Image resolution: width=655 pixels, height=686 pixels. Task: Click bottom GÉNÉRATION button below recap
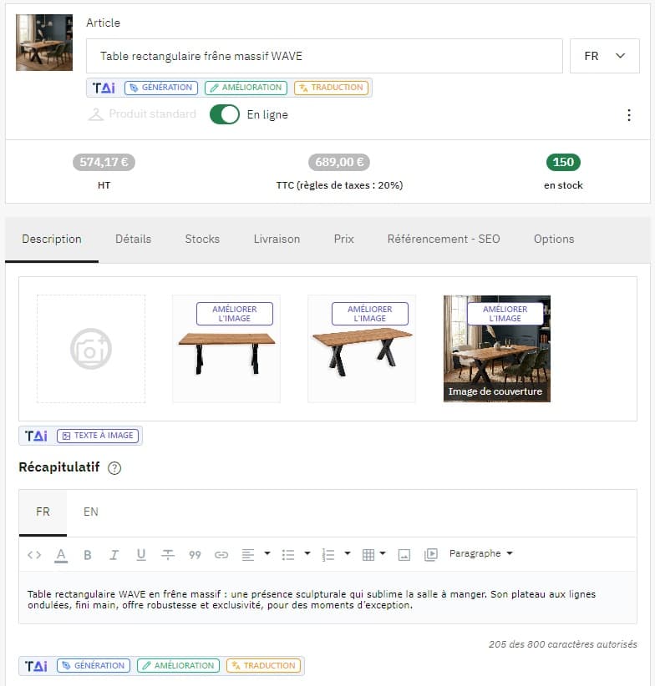(x=94, y=666)
